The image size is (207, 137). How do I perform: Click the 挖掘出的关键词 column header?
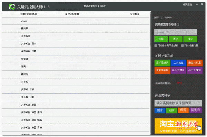pyautogui.click(x=29, y=14)
